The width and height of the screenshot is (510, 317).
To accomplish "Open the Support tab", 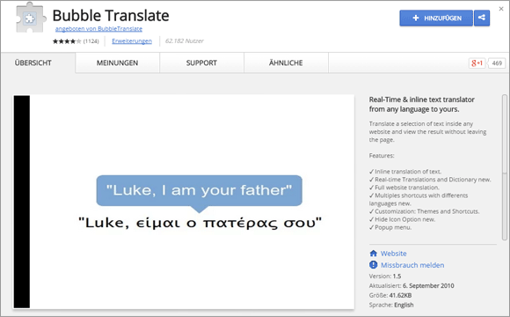I will (x=201, y=63).
